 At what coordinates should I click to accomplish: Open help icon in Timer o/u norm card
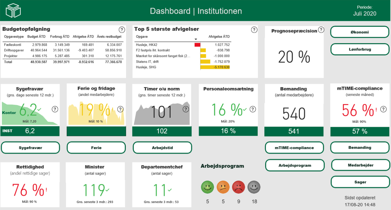pos(186,109)
